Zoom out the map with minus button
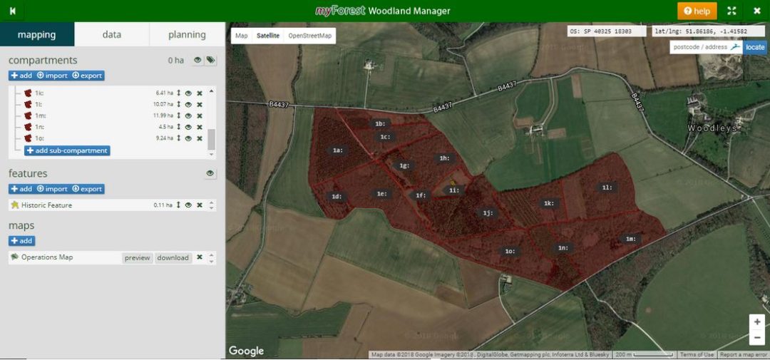The height and width of the screenshot is (360, 770). 756,338
